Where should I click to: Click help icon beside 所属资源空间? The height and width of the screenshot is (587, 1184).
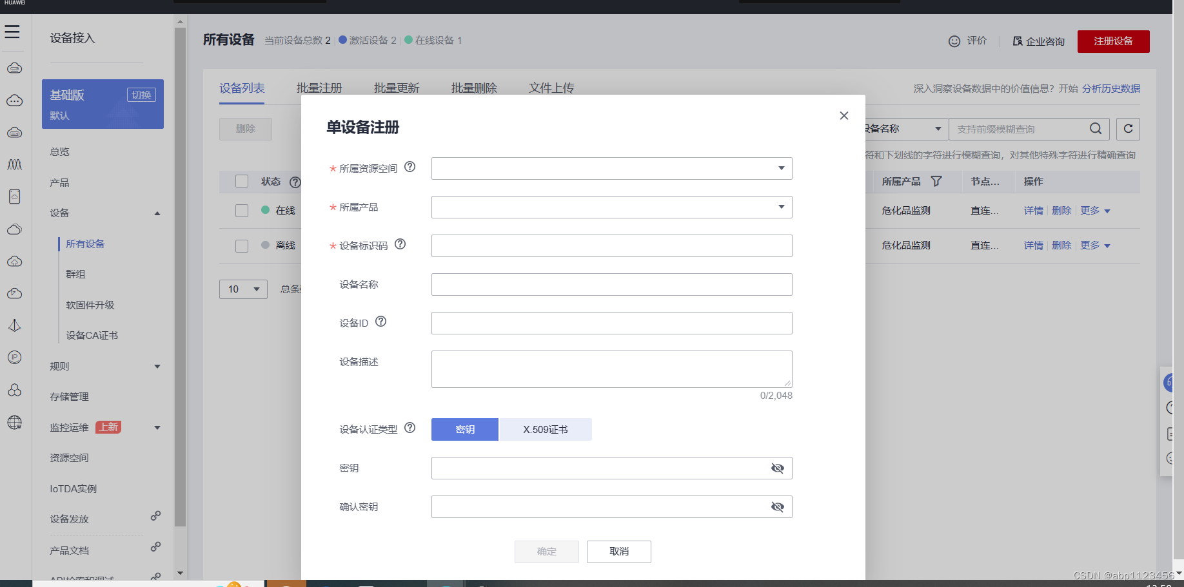(409, 167)
